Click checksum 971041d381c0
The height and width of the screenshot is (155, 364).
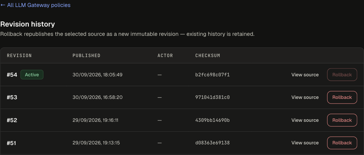click(212, 97)
